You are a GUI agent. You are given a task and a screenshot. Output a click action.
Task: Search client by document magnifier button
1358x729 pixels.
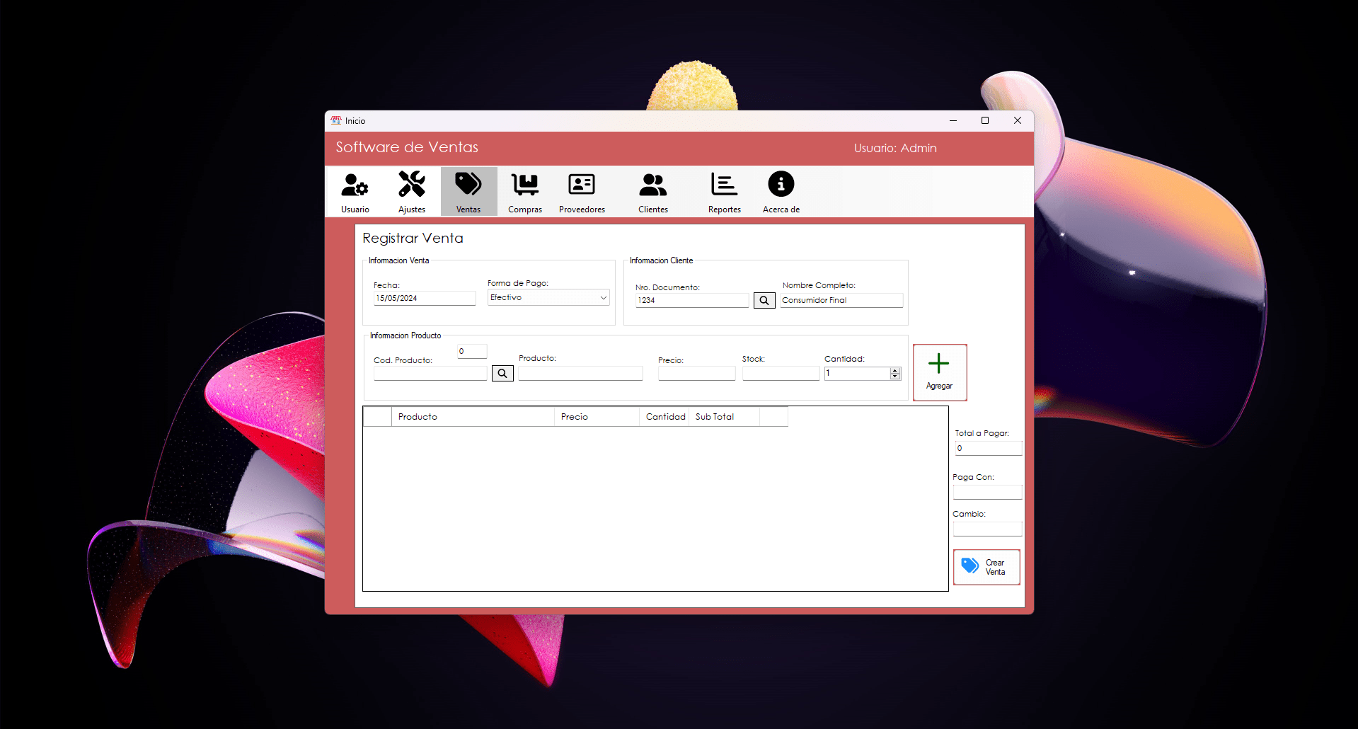pos(764,301)
